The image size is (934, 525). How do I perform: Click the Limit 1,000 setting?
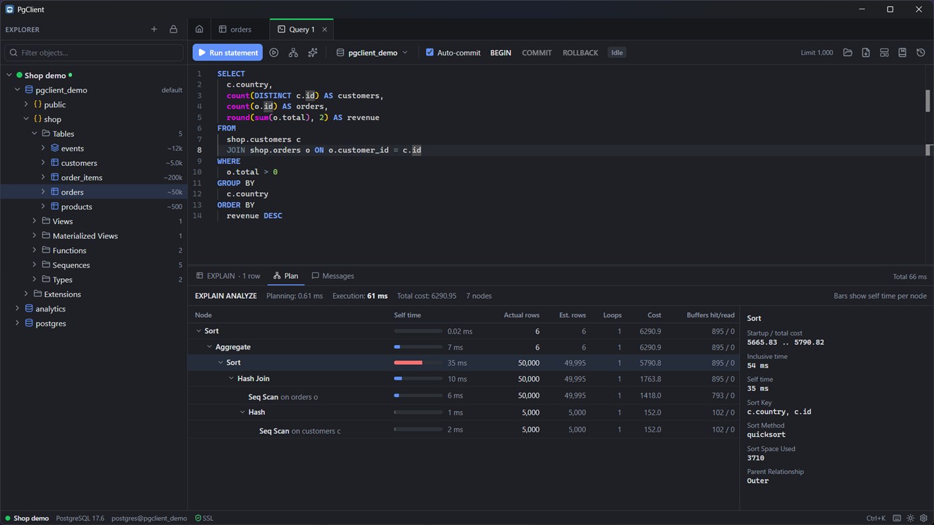(x=816, y=53)
